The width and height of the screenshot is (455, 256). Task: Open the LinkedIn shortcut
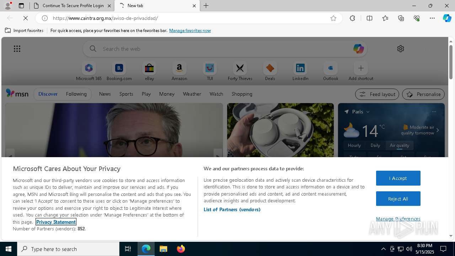300,71
